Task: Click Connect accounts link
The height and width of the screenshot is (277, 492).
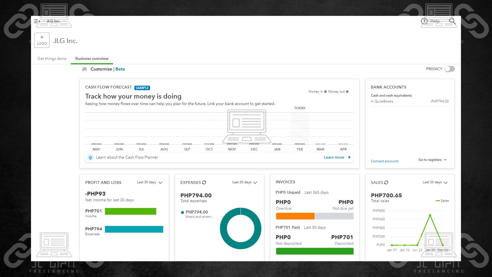Action: [385, 161]
